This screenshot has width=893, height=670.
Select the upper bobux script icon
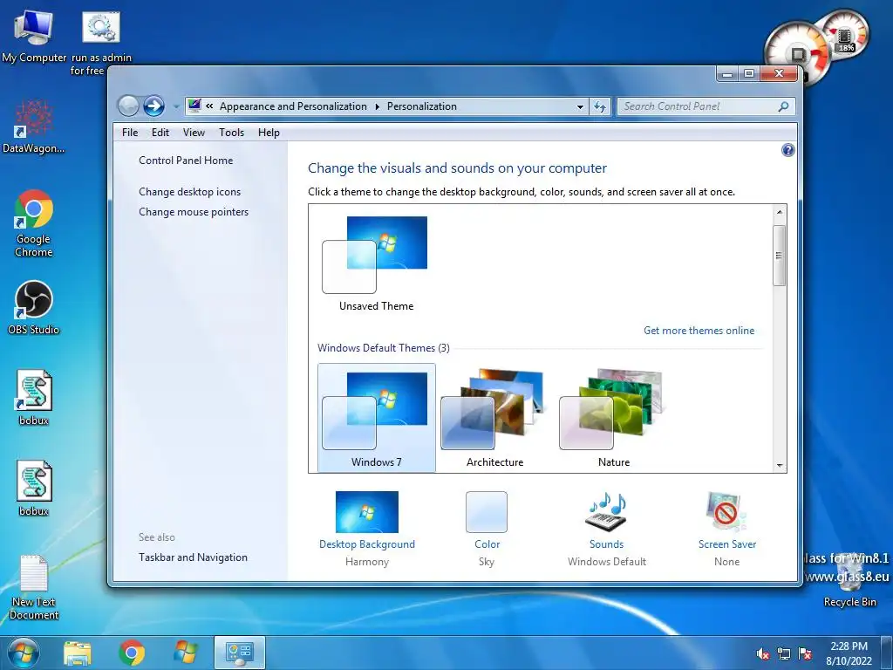click(x=34, y=398)
